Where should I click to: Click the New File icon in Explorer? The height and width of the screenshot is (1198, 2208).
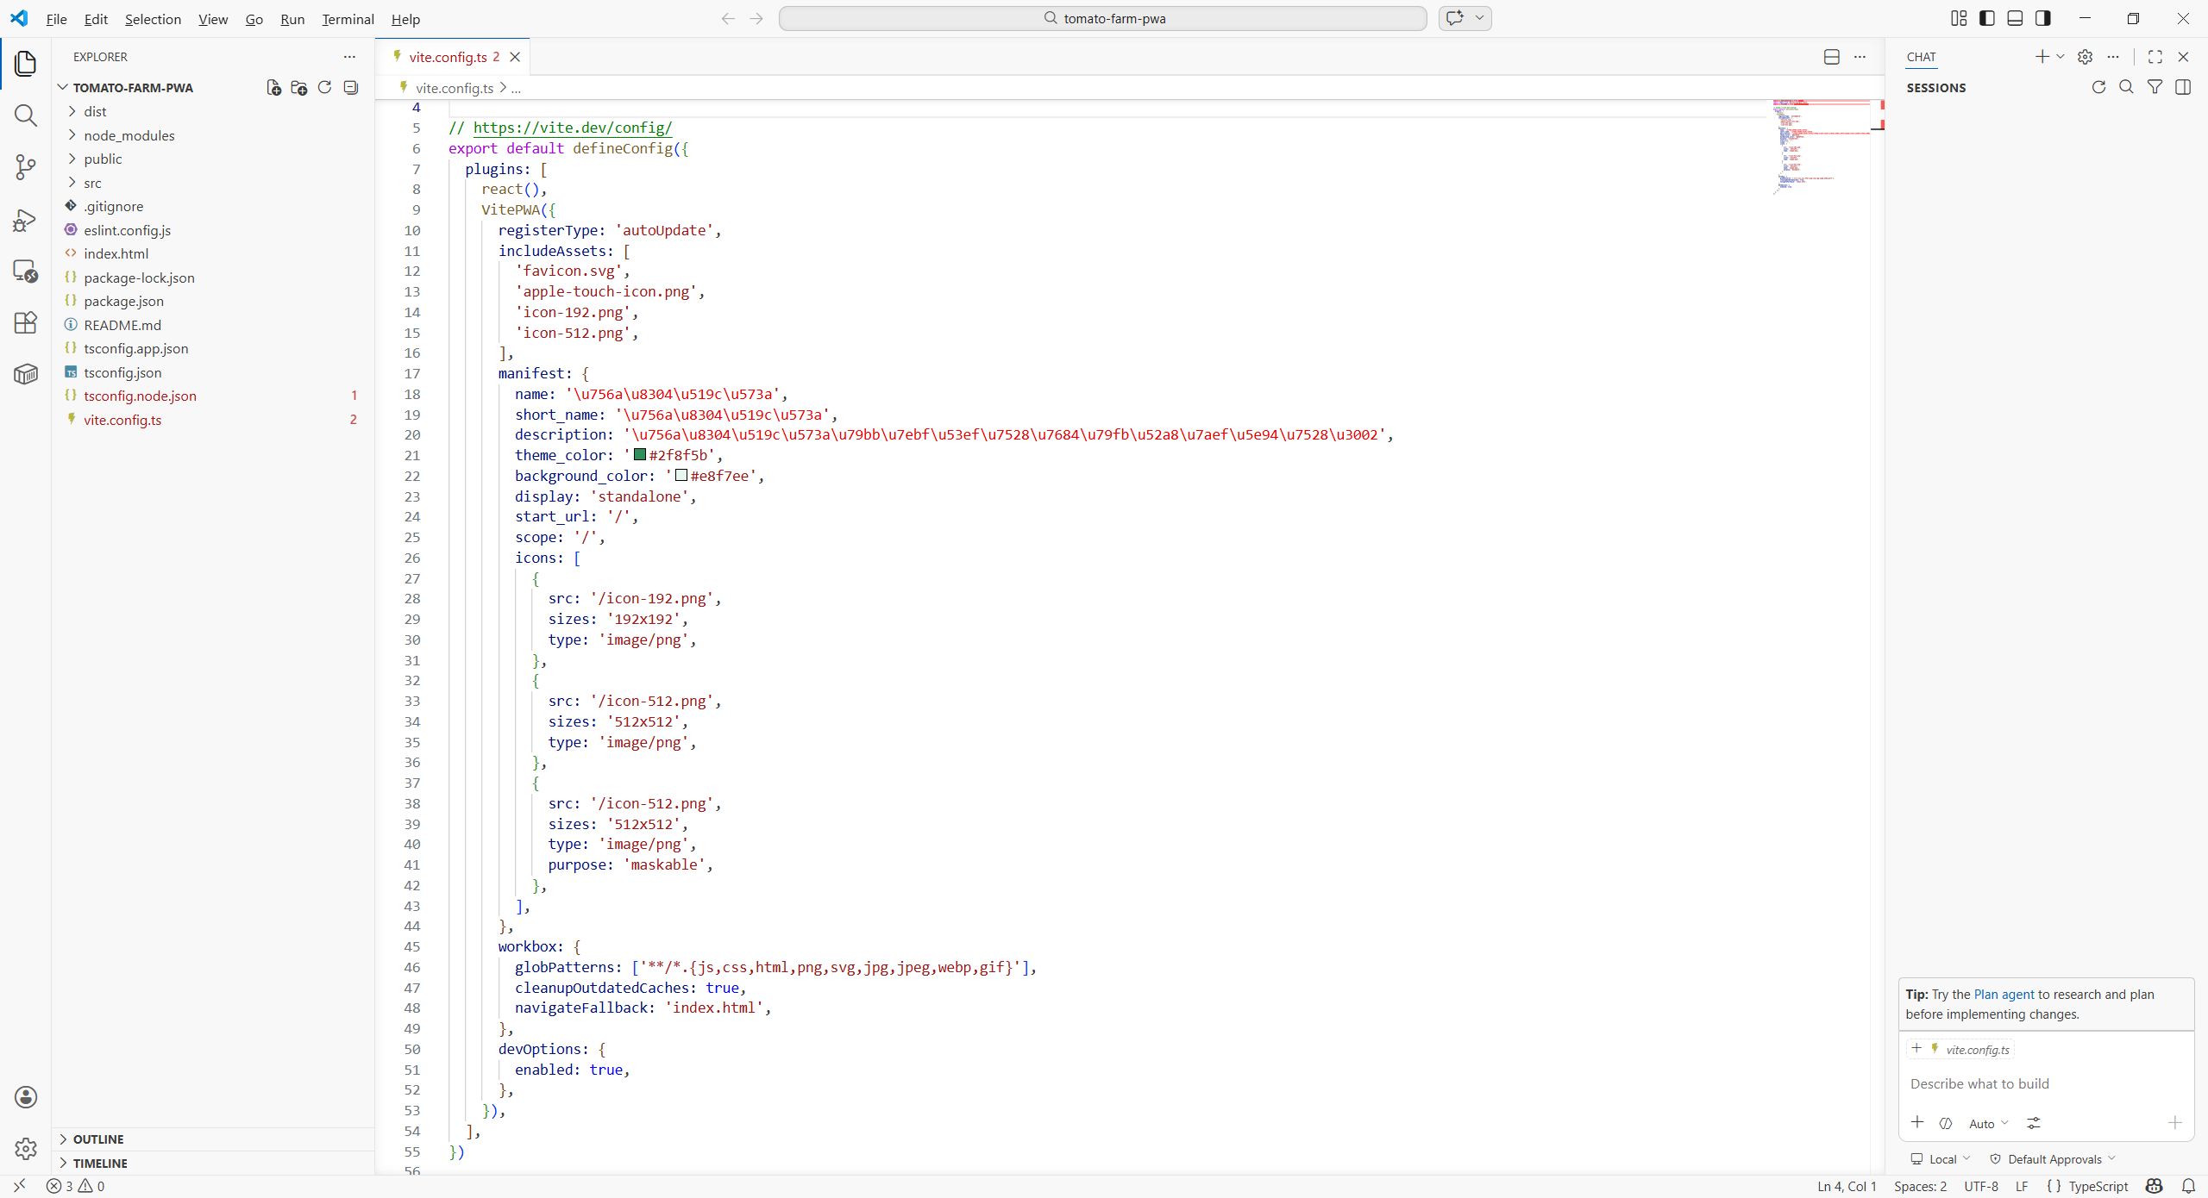click(273, 88)
